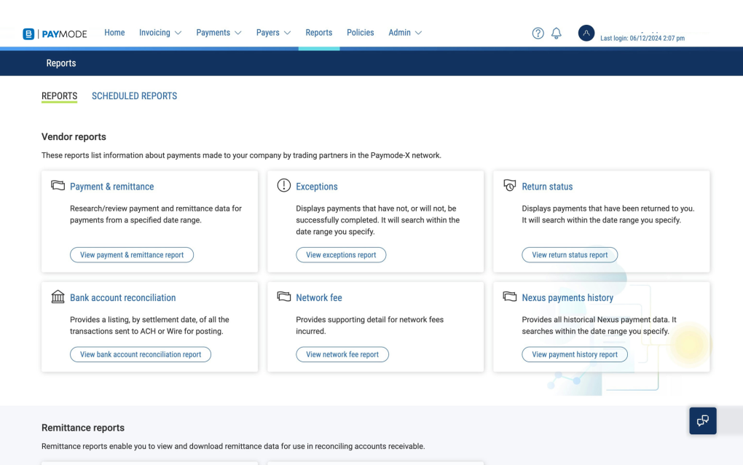Click the user profile avatar icon
The height and width of the screenshot is (465, 743).
pyautogui.click(x=586, y=33)
